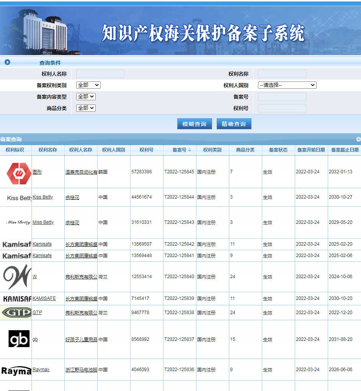Collapse the 备案查询 panel with its round toggle icon
Screen dimensions: 361x391
(x=358, y=139)
